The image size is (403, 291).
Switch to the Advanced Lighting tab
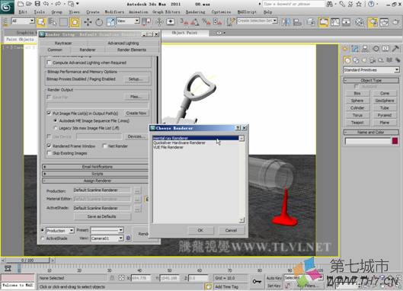click(x=123, y=43)
